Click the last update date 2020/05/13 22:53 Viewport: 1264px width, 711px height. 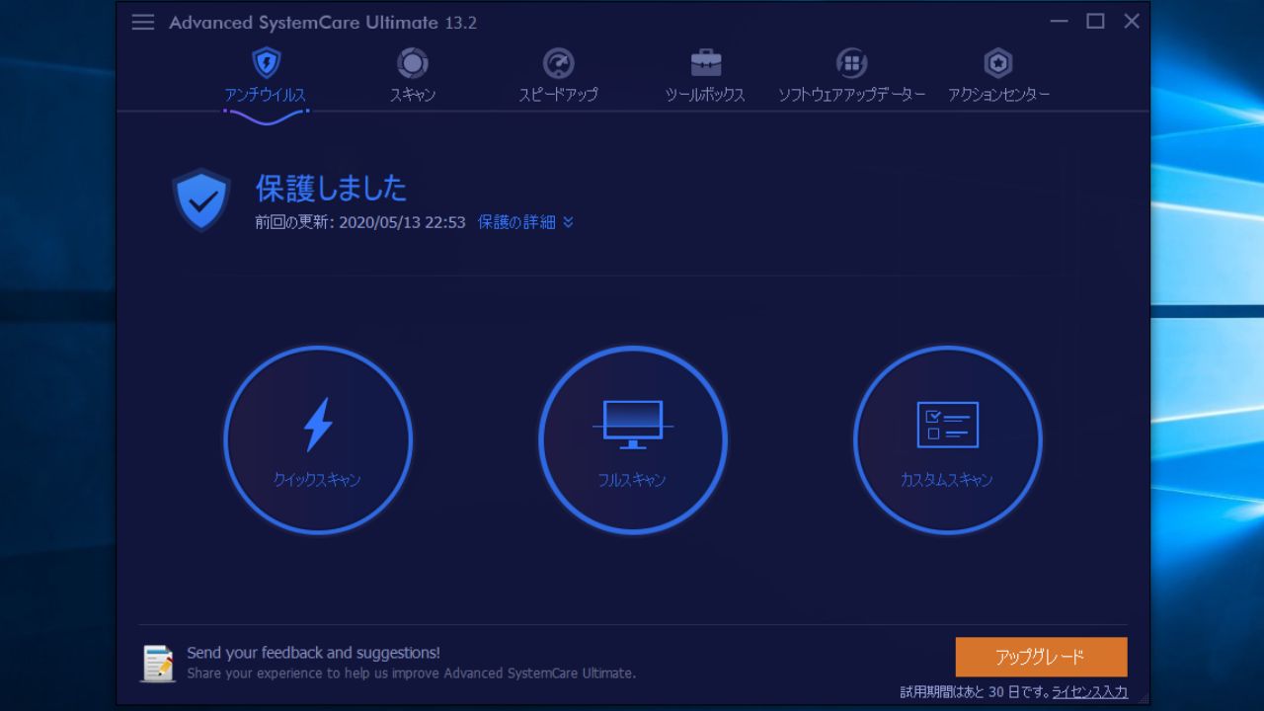tap(402, 223)
